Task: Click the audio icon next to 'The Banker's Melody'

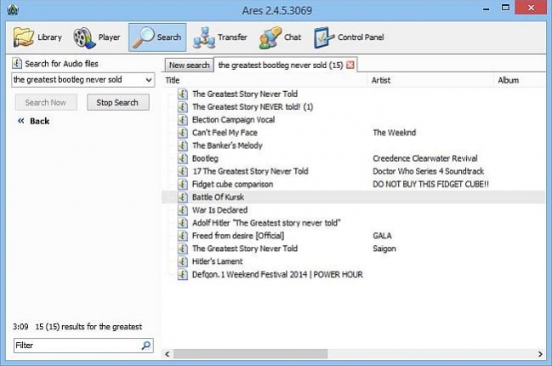Action: [x=182, y=146]
